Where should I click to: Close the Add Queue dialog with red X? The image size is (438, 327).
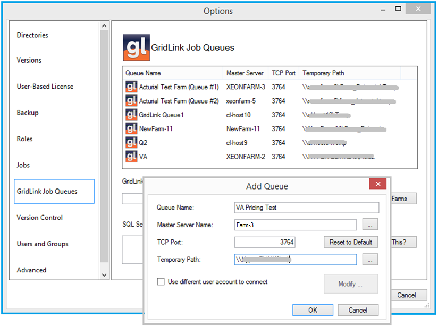377,184
